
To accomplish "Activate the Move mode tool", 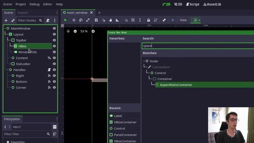I will click(74, 20).
